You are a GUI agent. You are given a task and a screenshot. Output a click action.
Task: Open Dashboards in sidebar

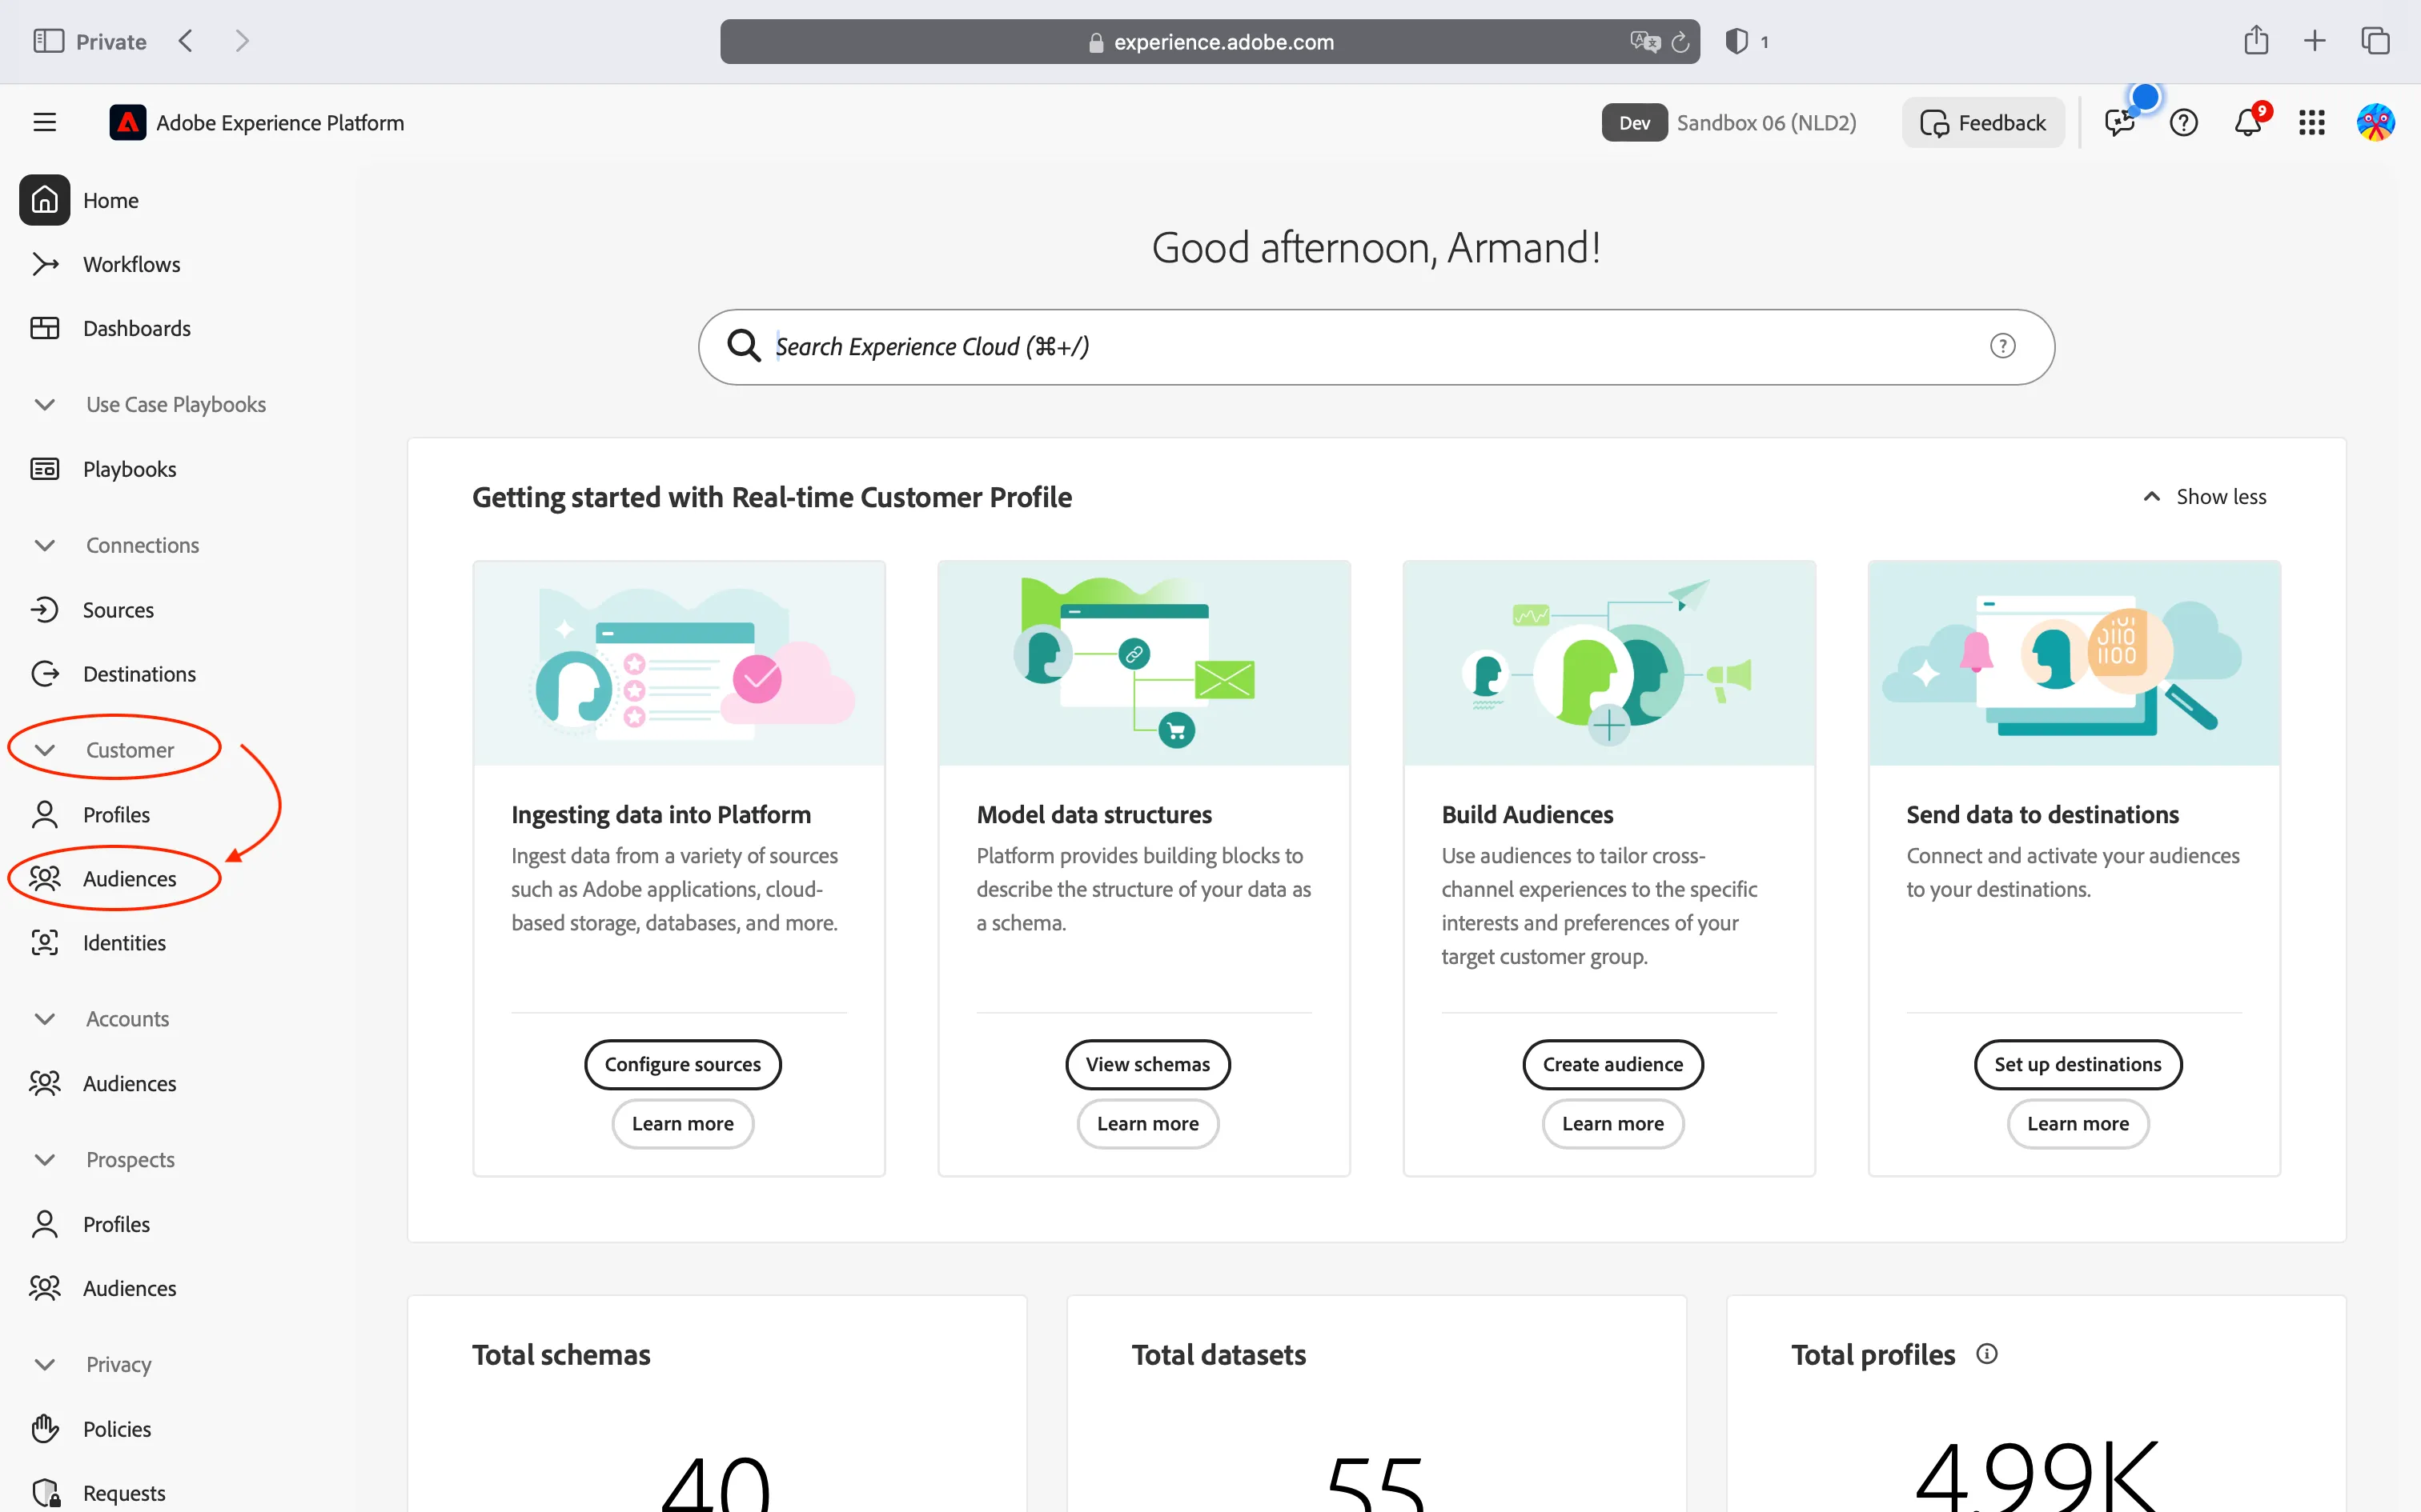136,328
